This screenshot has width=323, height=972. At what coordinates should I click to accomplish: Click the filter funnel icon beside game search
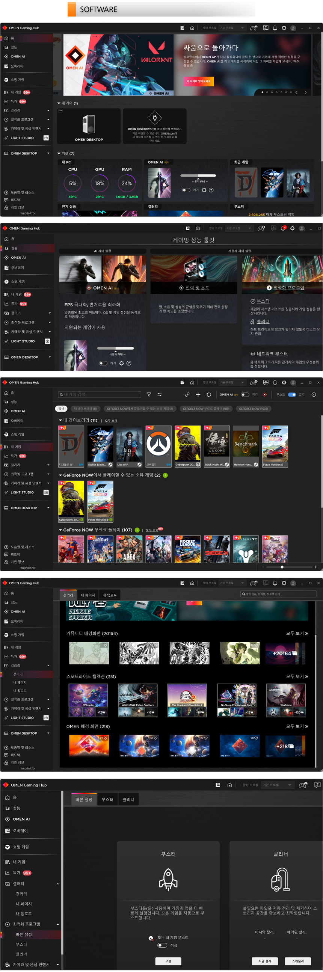click(x=149, y=395)
